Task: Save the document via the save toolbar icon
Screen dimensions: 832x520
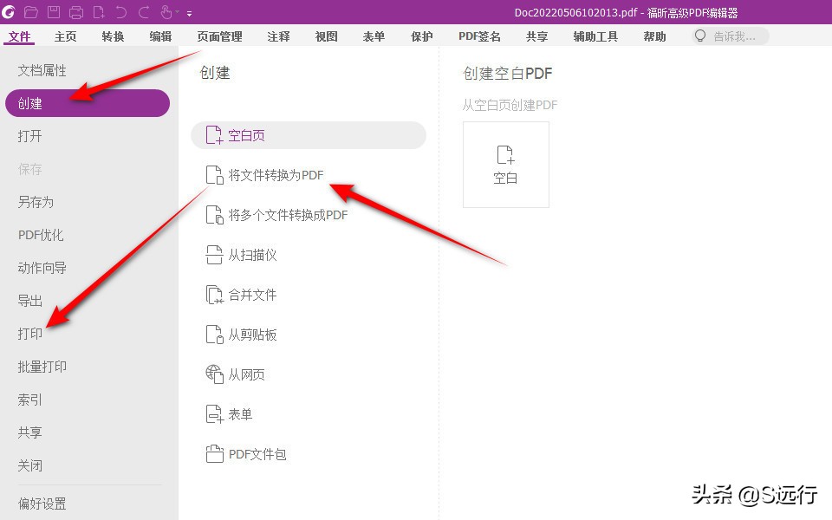Action: (x=53, y=11)
